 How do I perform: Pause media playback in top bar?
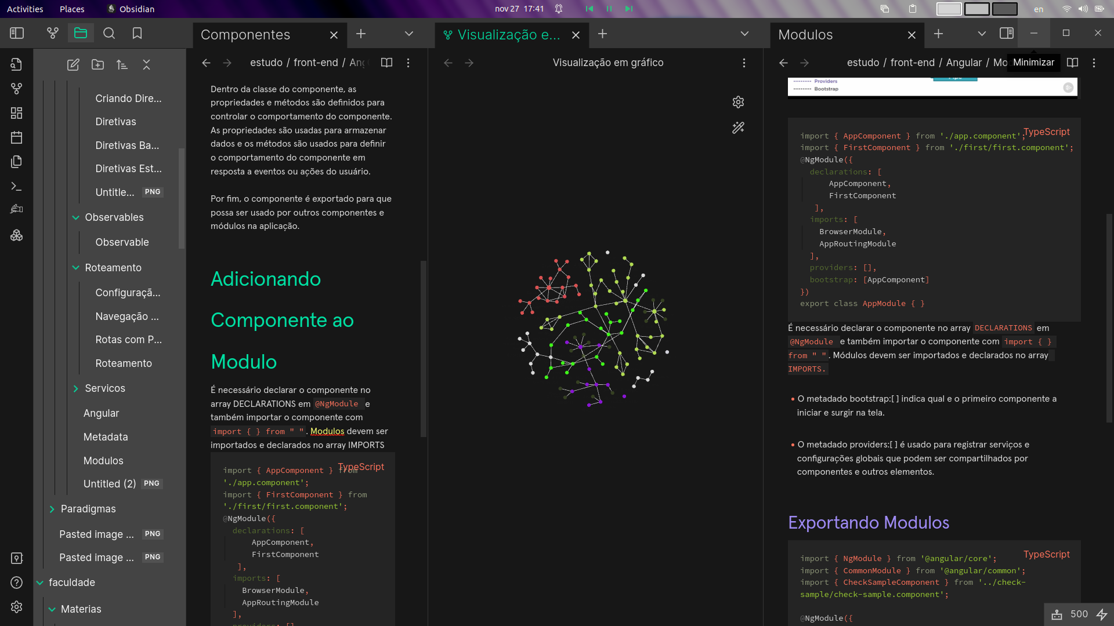pyautogui.click(x=609, y=9)
